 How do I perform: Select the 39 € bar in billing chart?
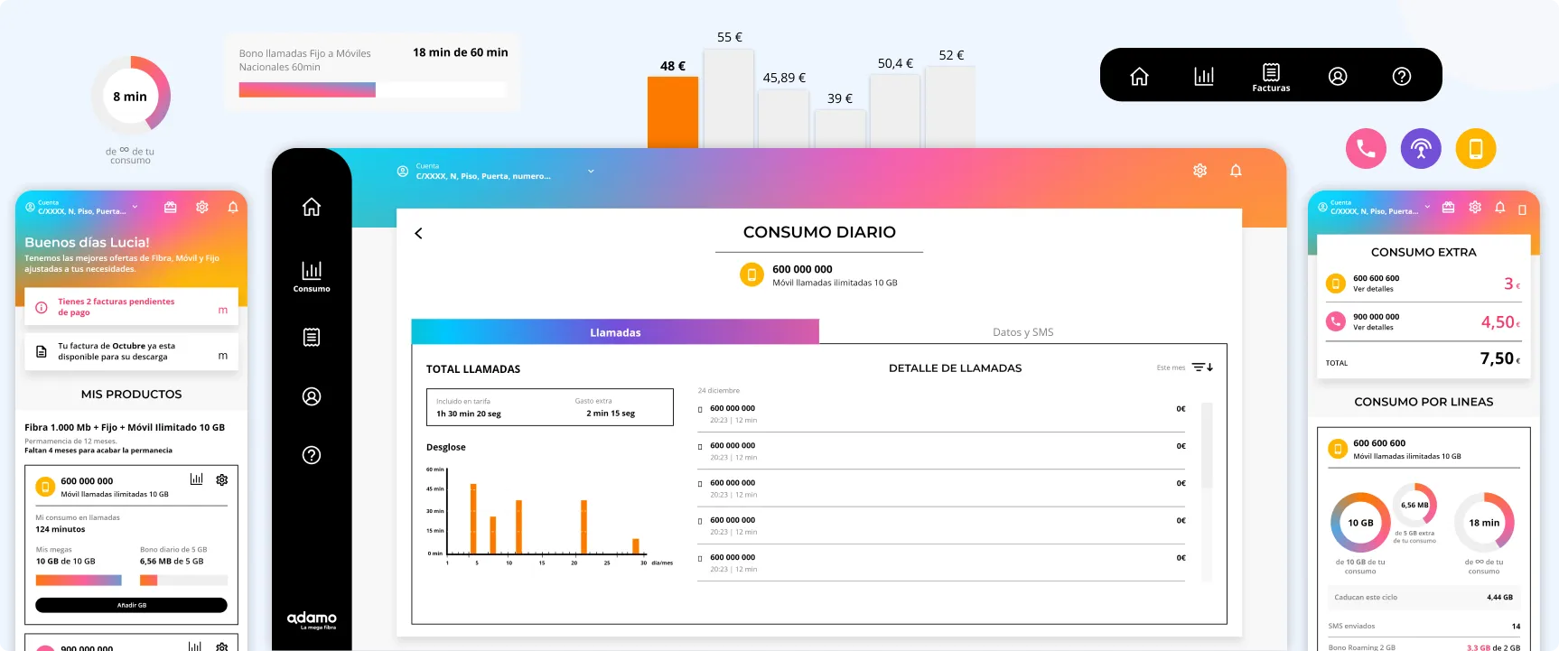pyautogui.click(x=840, y=128)
